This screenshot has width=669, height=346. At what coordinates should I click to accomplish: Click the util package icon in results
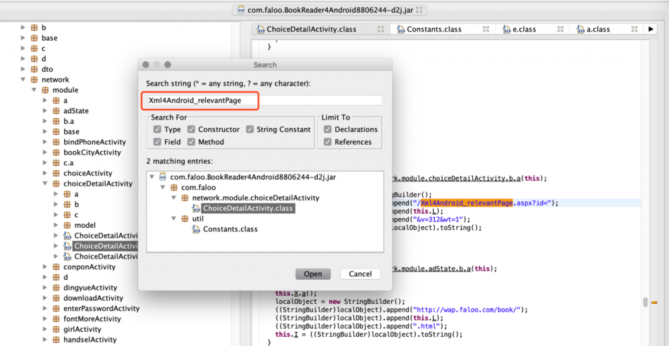pyautogui.click(x=185, y=219)
